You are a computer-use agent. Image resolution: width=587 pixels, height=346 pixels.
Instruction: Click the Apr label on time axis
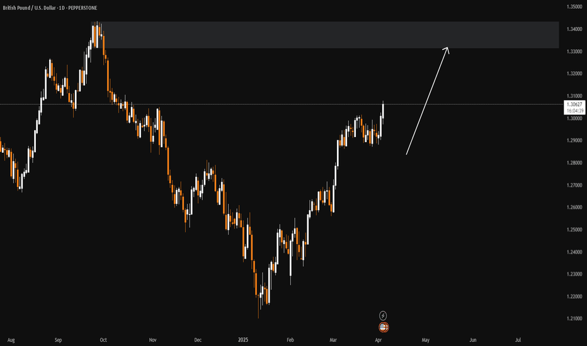[x=378, y=340]
